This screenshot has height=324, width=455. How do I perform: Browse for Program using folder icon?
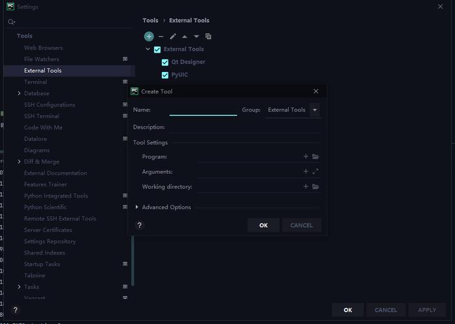click(315, 156)
